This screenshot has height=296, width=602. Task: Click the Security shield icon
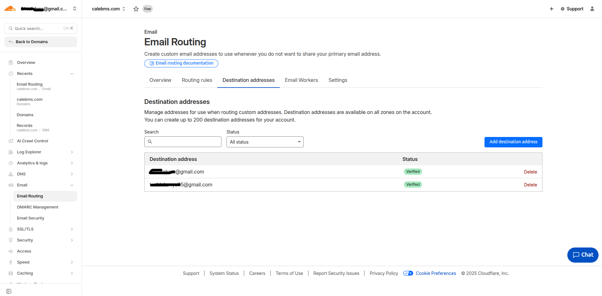pos(11,240)
